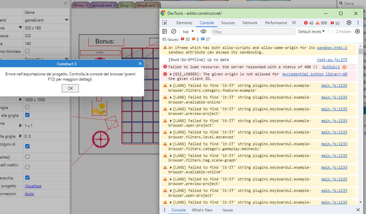Switch to the Network tab in DevTools

(x=250, y=23)
